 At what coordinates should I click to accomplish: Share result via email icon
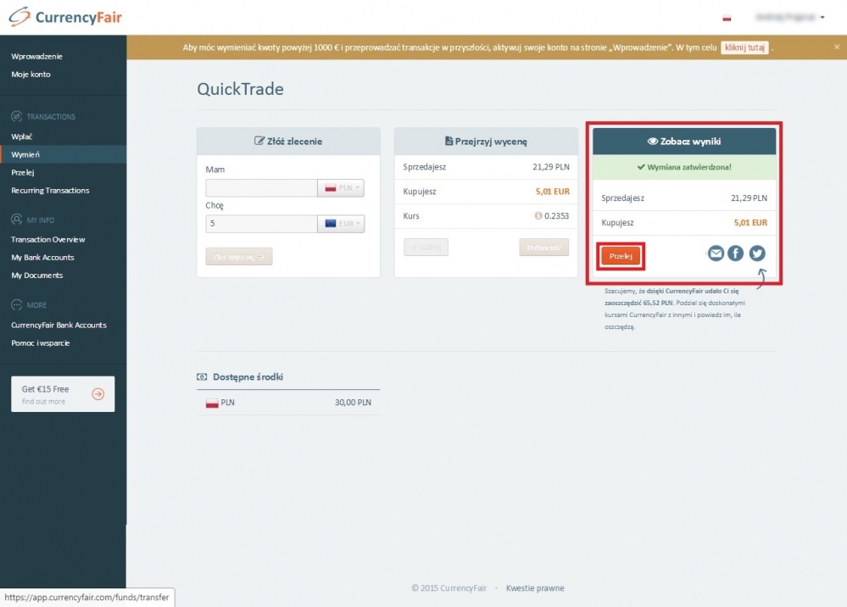716,253
